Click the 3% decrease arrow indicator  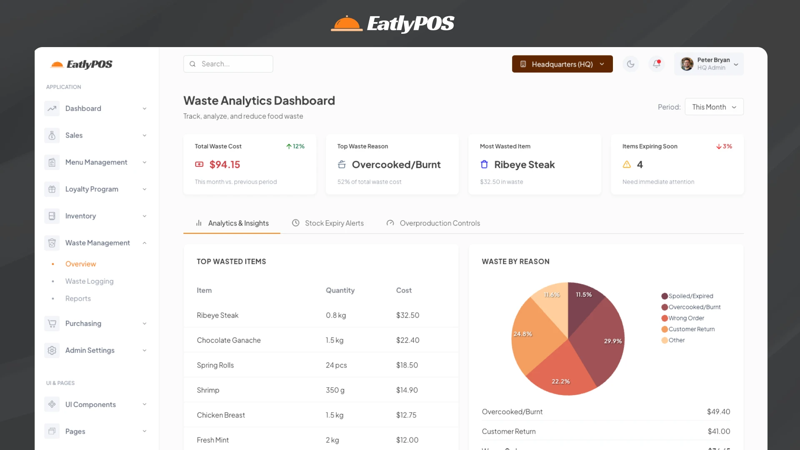click(x=724, y=146)
